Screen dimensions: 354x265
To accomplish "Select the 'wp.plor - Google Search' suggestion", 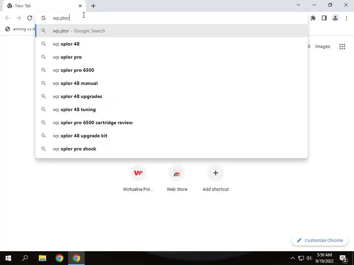I will 171,31.
